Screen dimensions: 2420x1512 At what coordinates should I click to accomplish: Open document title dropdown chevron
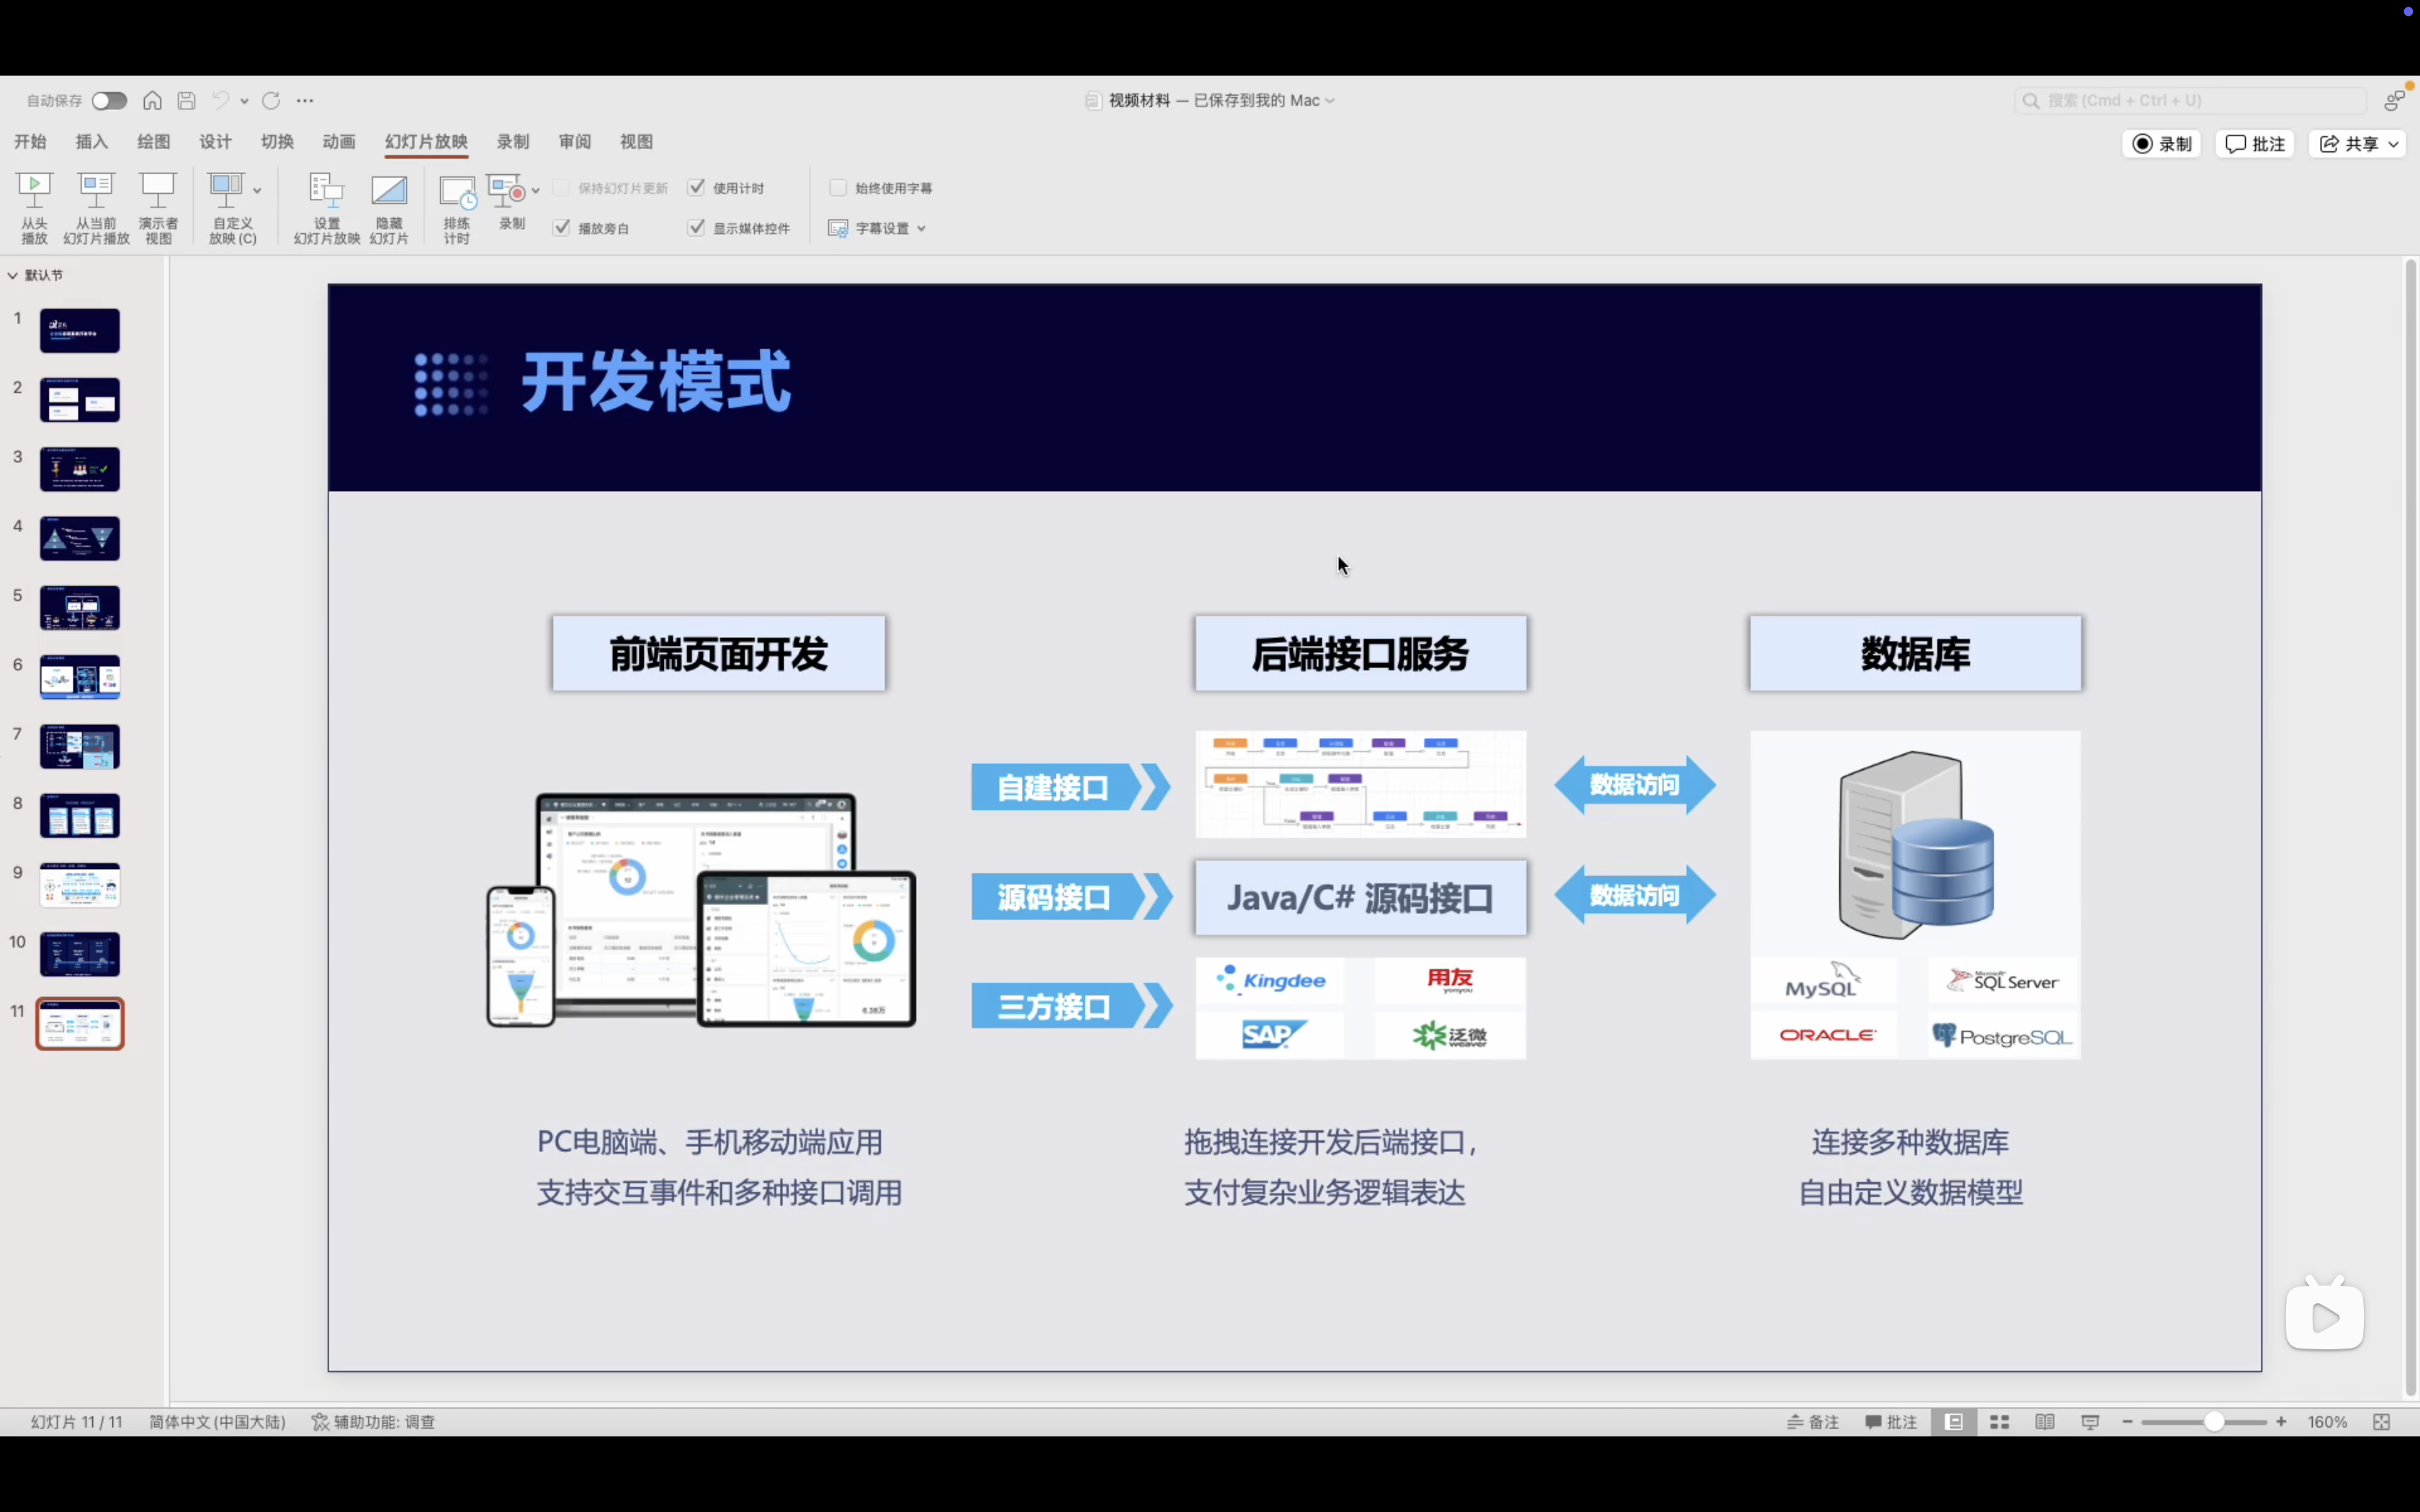pyautogui.click(x=1330, y=100)
